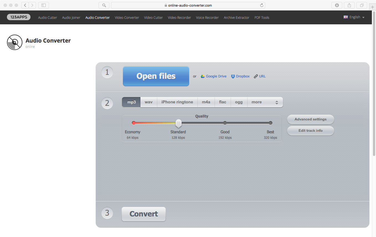Open Audio Cutter from navigation menu

(48, 17)
